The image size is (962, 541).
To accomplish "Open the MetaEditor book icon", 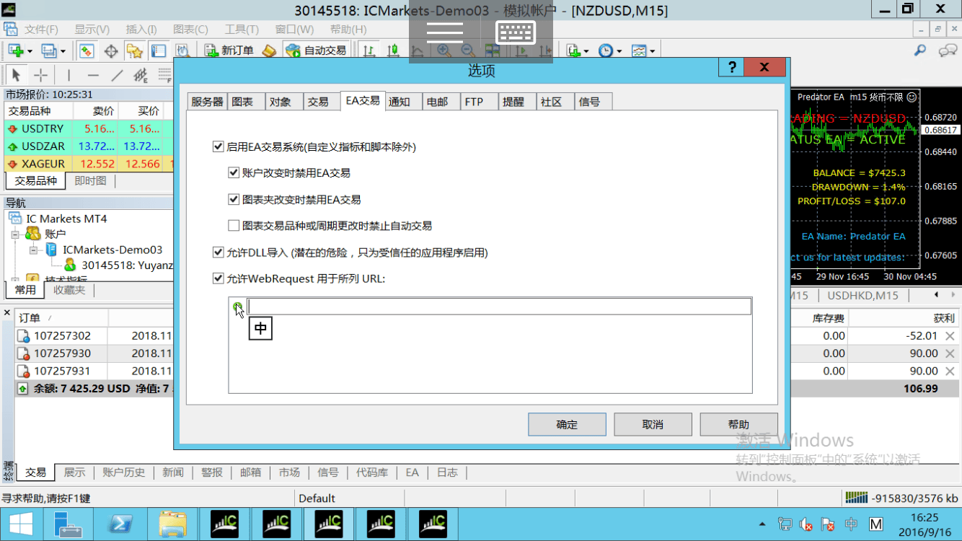I will pos(269,51).
